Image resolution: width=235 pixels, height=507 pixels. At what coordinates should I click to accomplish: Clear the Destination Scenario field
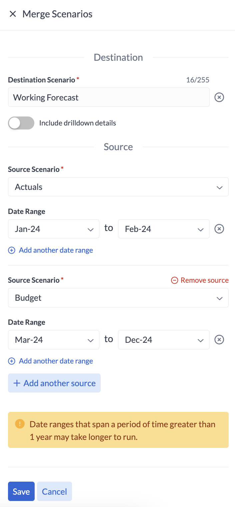point(219,97)
